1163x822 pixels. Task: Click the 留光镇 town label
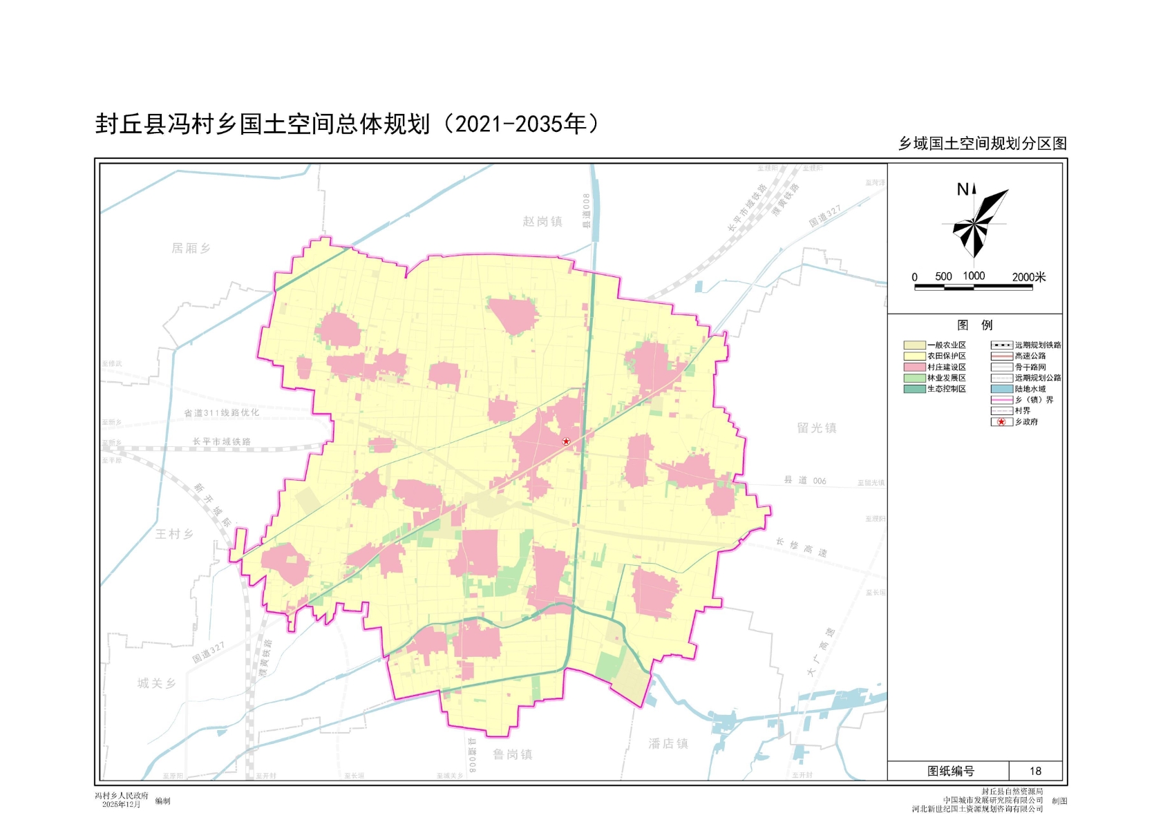pyautogui.click(x=817, y=428)
